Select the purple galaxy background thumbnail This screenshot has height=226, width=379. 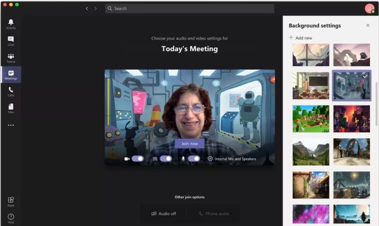311,214
